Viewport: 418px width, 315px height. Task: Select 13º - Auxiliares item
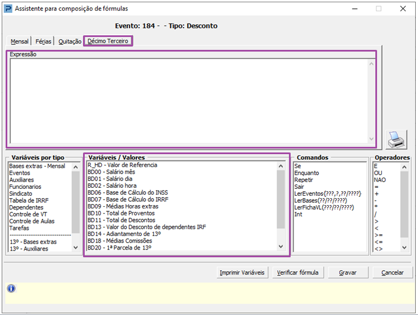tap(29, 249)
